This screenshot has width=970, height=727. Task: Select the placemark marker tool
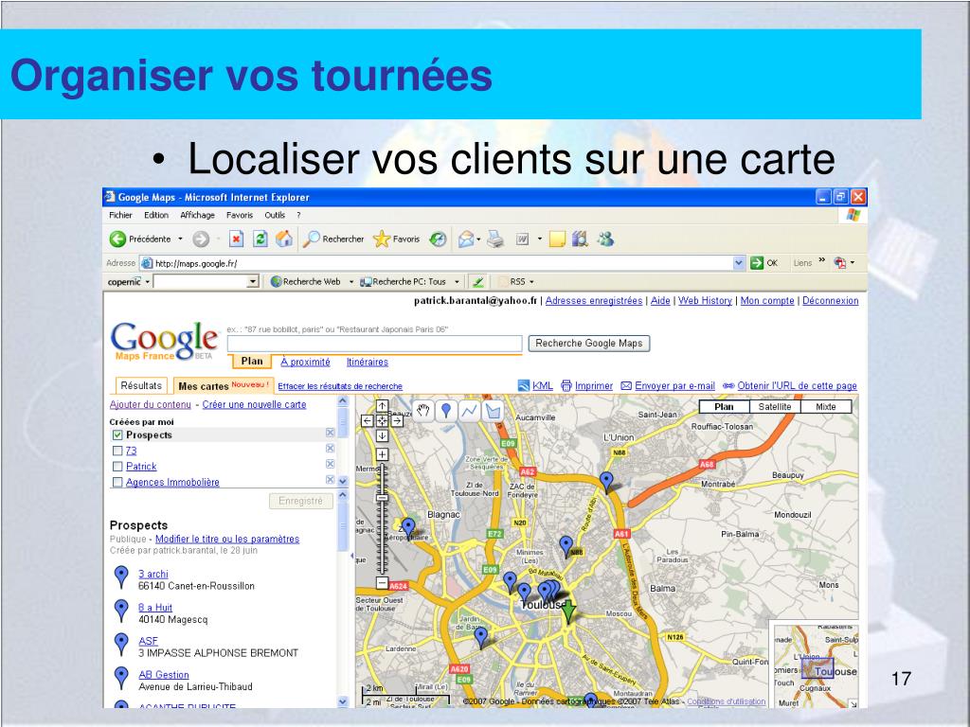click(446, 411)
